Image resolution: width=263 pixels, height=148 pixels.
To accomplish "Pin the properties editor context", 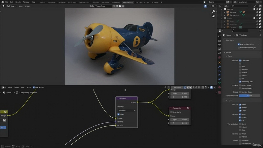I will coord(260,35).
